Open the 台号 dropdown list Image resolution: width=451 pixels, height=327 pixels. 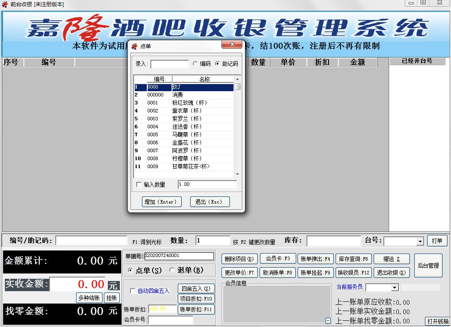pos(420,242)
